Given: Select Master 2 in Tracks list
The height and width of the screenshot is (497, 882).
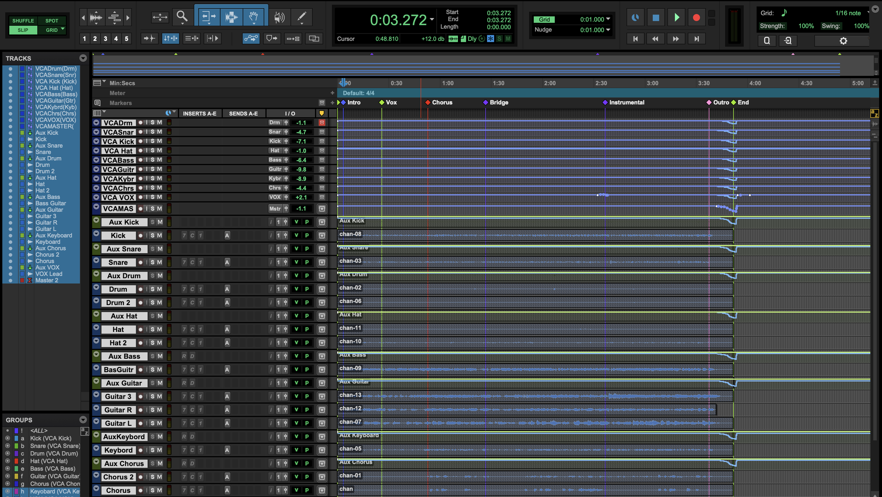Looking at the screenshot, I should [x=47, y=280].
